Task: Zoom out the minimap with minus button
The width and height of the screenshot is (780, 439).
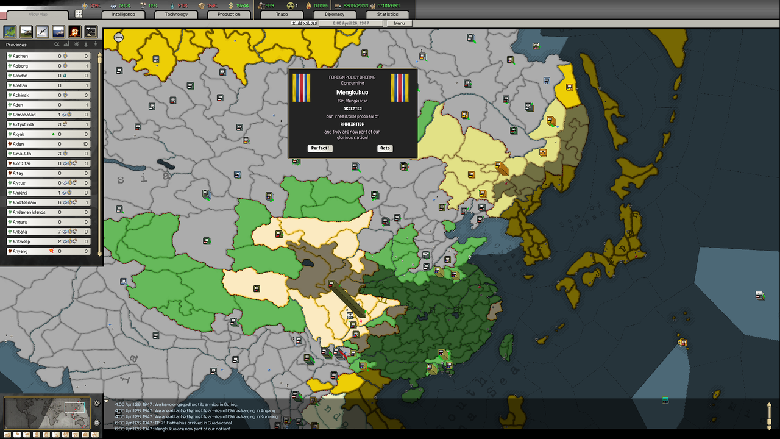Action: [97, 423]
